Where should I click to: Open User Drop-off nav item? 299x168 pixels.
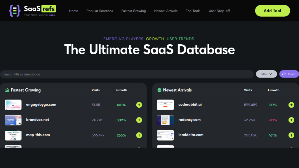click(x=219, y=11)
